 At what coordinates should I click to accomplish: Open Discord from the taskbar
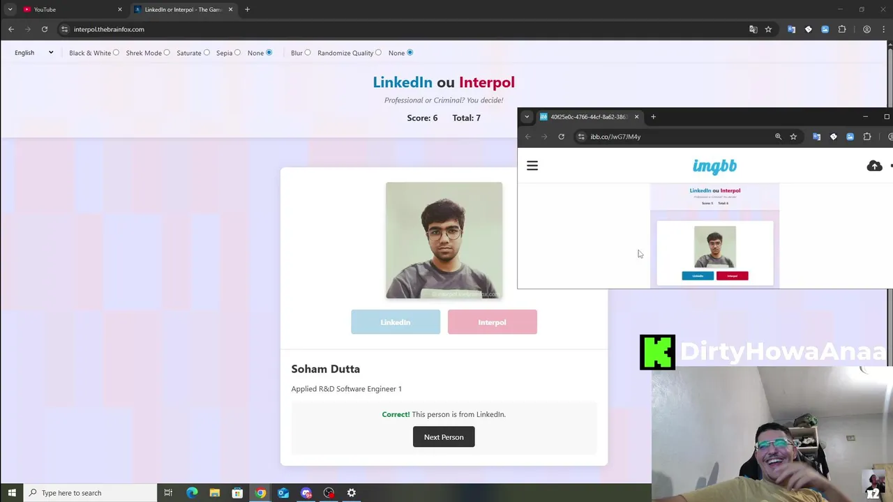point(306,493)
